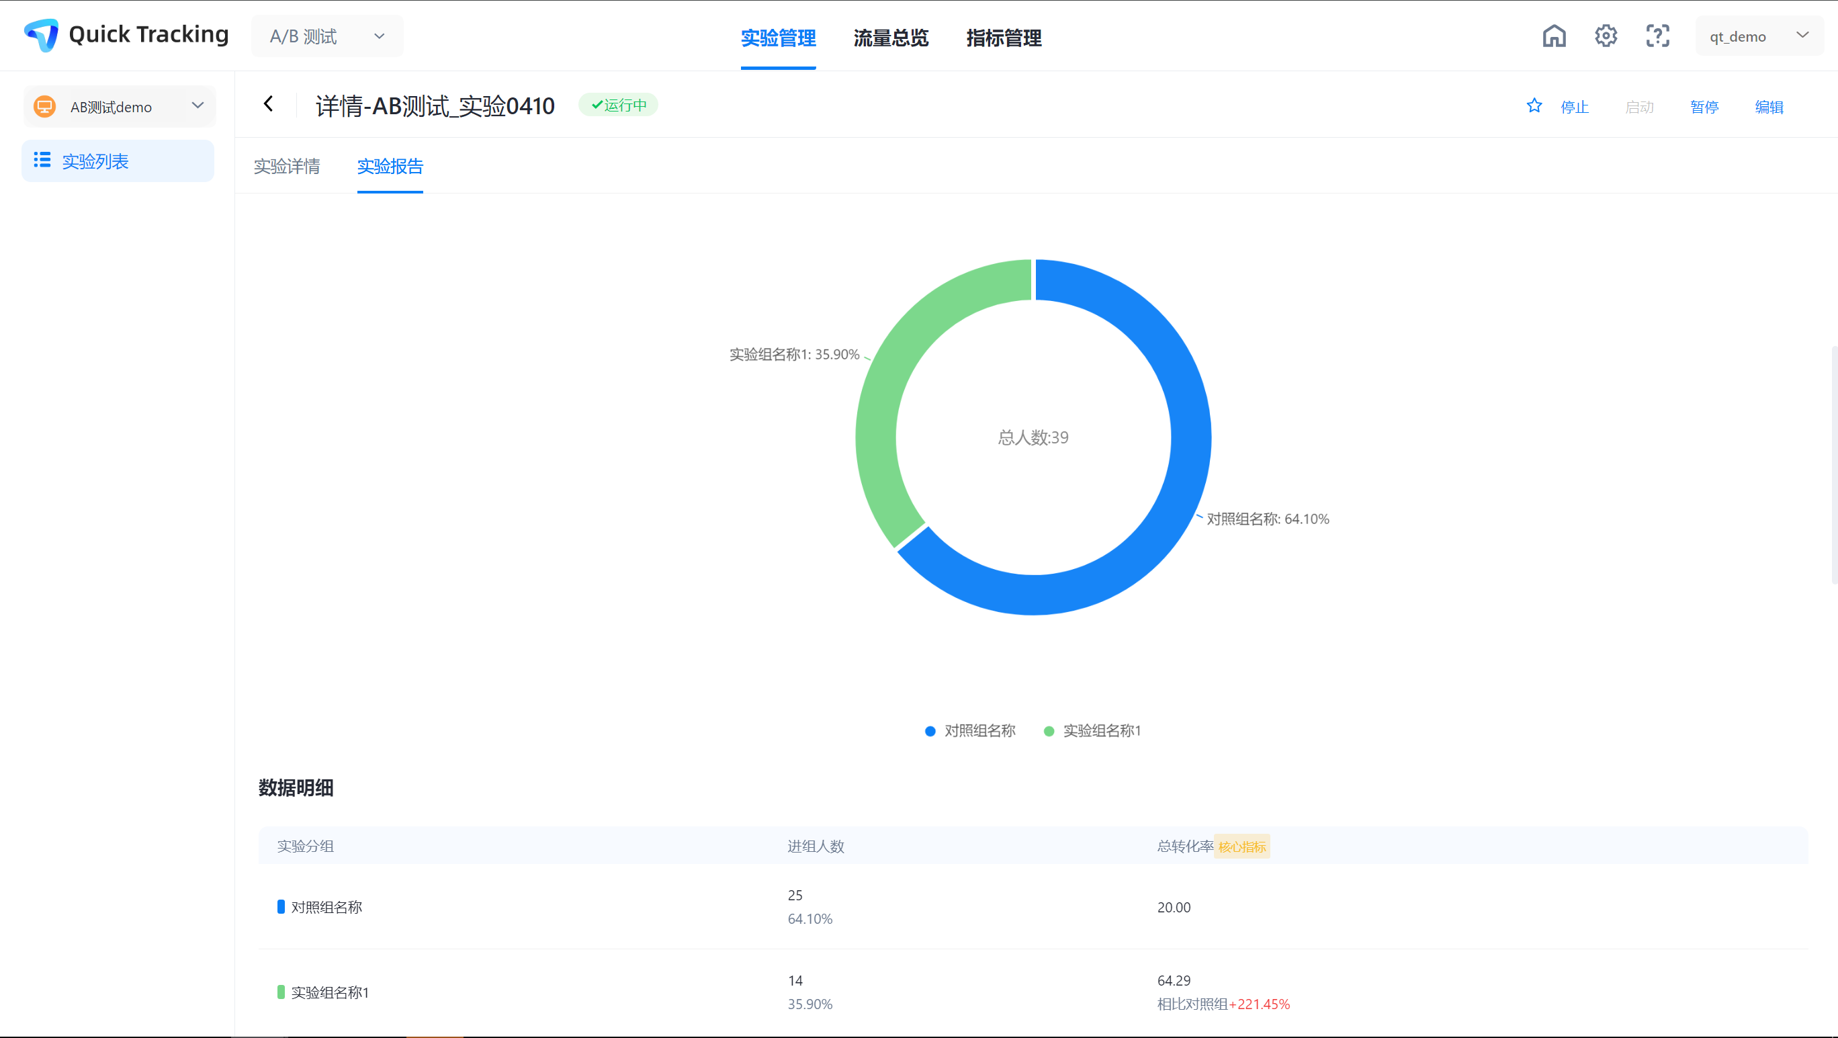Open 指标管理 top menu

point(1003,38)
